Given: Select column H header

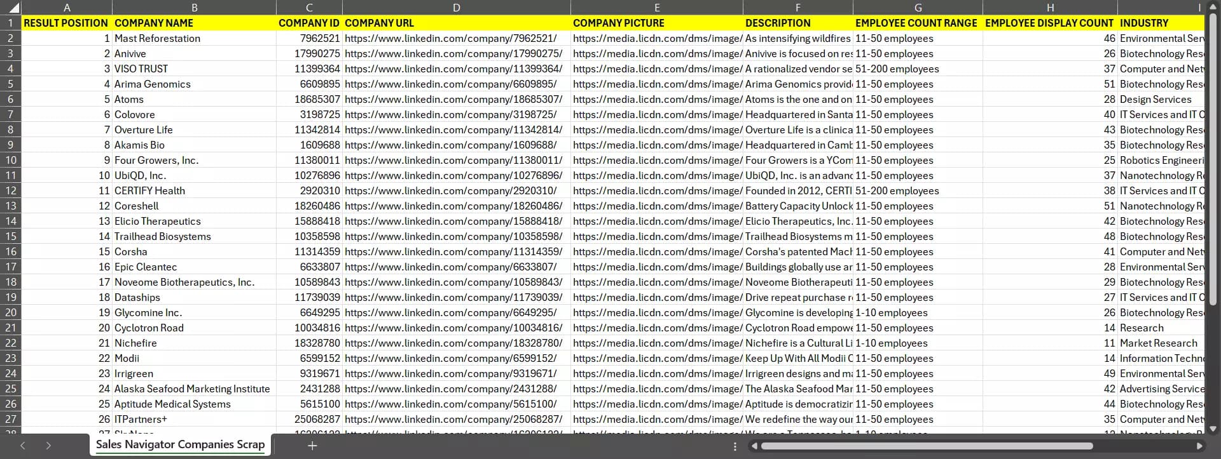Looking at the screenshot, I should coord(1050,8).
